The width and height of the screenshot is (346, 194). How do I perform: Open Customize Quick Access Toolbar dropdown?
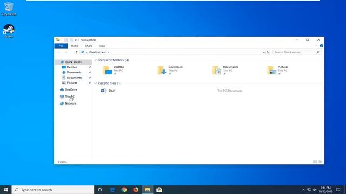[76, 40]
